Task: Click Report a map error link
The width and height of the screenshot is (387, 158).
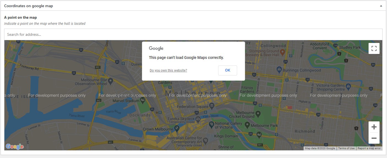Action: pyautogui.click(x=369, y=148)
